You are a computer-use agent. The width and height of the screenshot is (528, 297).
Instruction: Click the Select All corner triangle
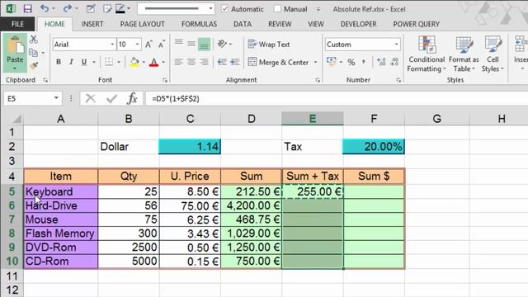16,119
